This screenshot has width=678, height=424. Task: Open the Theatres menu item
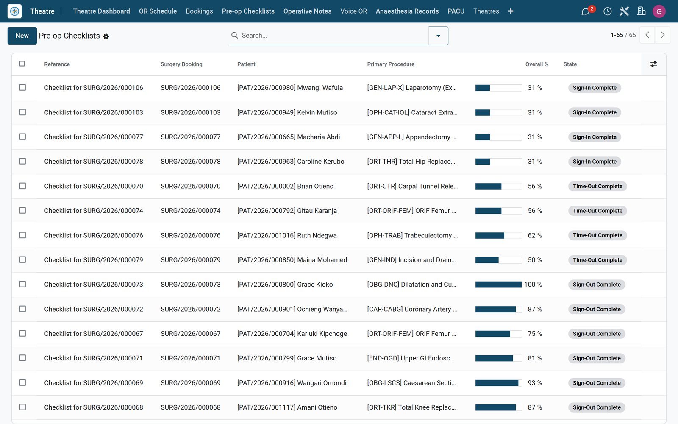pos(486,11)
